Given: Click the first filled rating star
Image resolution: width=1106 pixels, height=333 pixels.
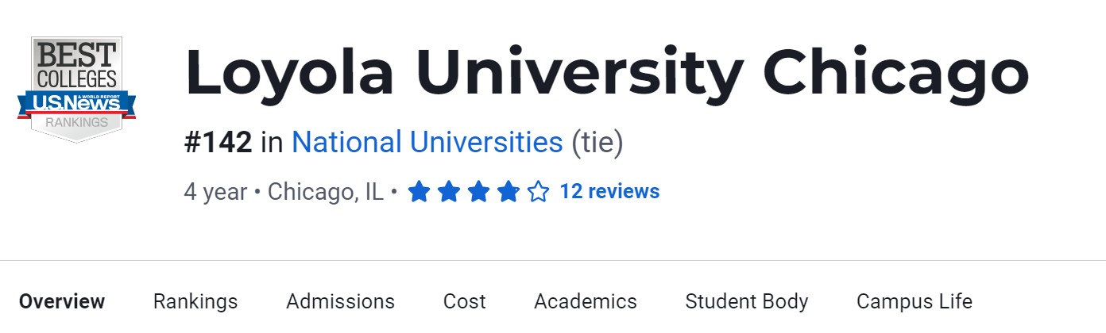Looking at the screenshot, I should pos(419,192).
